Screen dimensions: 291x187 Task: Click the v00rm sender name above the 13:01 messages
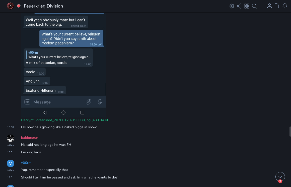(x=26, y=163)
